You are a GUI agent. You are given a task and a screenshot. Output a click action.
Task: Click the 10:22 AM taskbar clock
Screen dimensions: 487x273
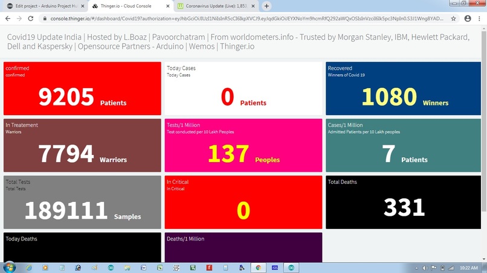pos(469,268)
